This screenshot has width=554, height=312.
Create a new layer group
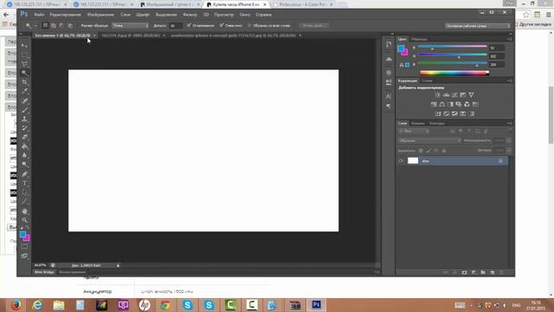pyautogui.click(x=483, y=272)
